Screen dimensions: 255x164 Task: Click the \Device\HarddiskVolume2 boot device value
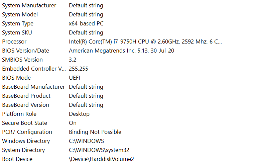[101, 159]
